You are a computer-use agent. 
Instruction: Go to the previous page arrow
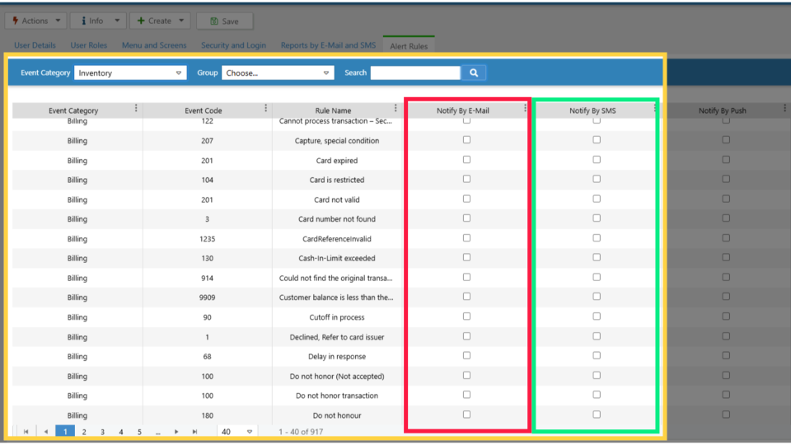pyautogui.click(x=45, y=432)
